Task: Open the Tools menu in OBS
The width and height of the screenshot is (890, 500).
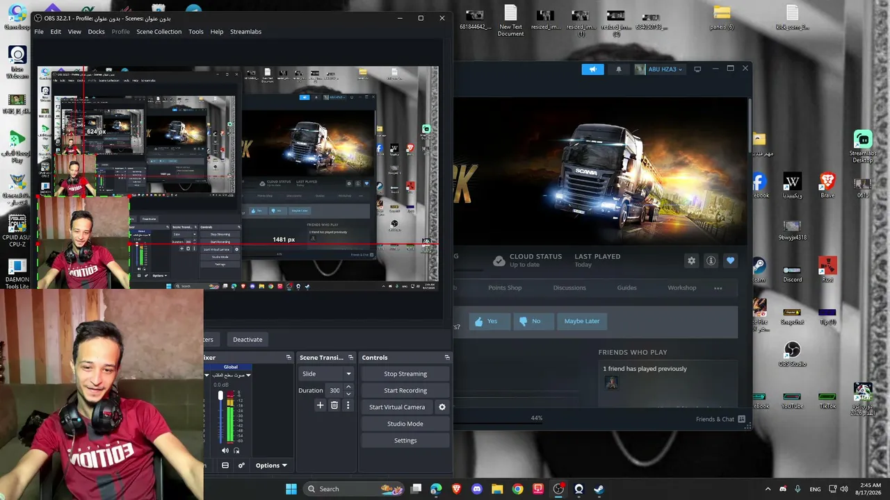Action: 196,31
